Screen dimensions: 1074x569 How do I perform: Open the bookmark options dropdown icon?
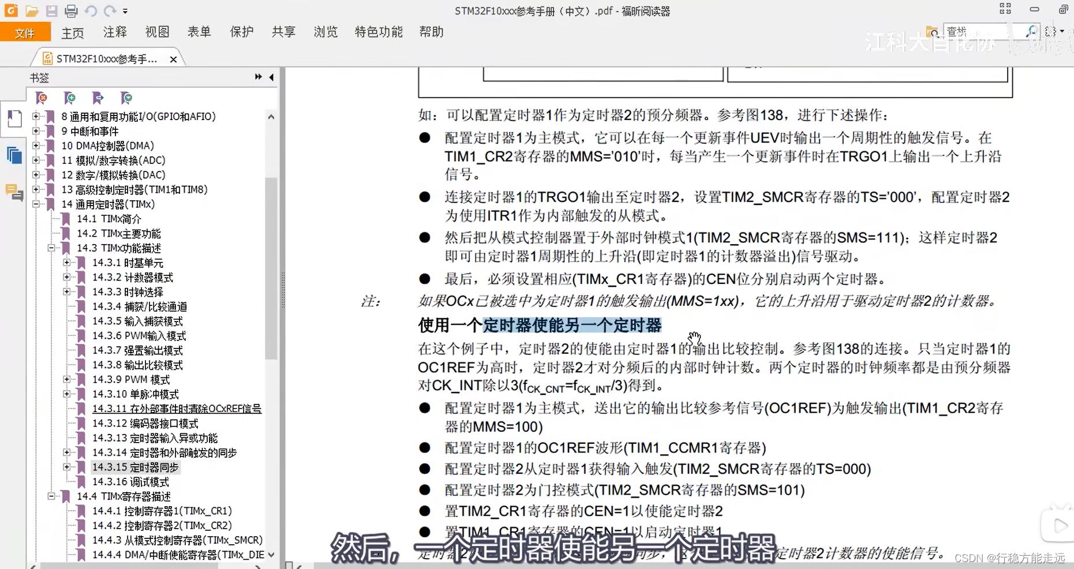pos(126,98)
